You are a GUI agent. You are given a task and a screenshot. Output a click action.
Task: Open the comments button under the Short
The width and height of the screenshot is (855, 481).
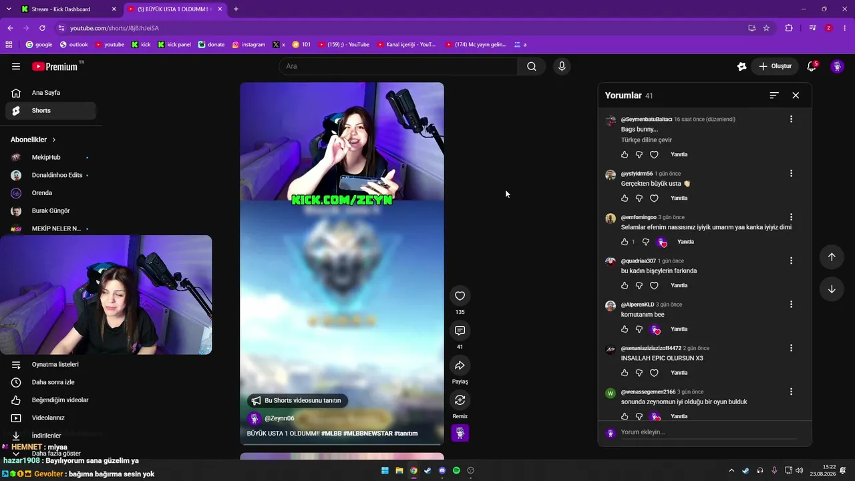(x=460, y=331)
